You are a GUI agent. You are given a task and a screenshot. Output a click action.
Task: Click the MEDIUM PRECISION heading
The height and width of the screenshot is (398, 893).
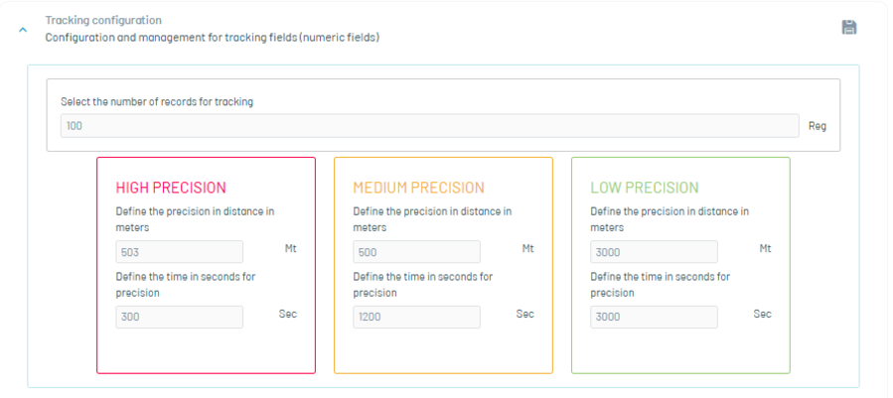pyautogui.click(x=418, y=188)
